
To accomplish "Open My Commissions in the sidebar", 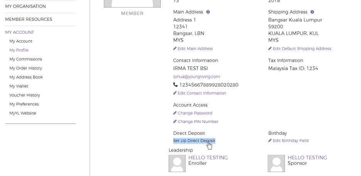I will (x=25, y=59).
